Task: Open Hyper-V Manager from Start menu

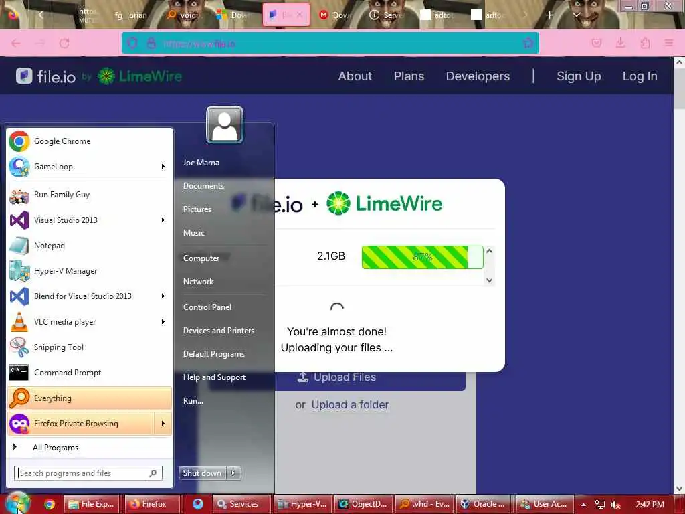Action: pos(90,271)
